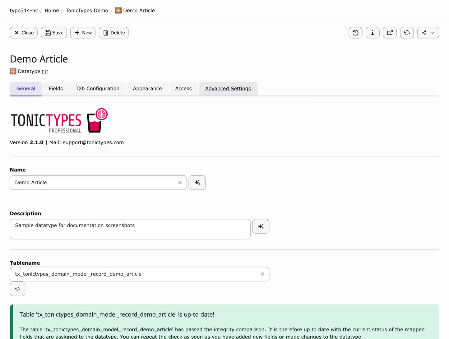Create a New record

(83, 33)
